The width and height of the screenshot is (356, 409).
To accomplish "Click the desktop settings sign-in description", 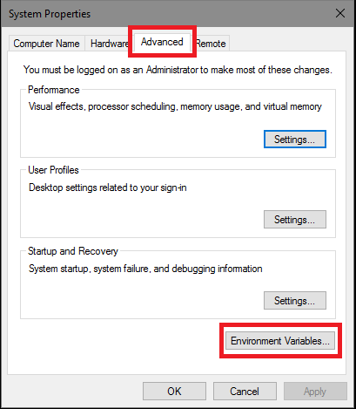I will pos(108,187).
